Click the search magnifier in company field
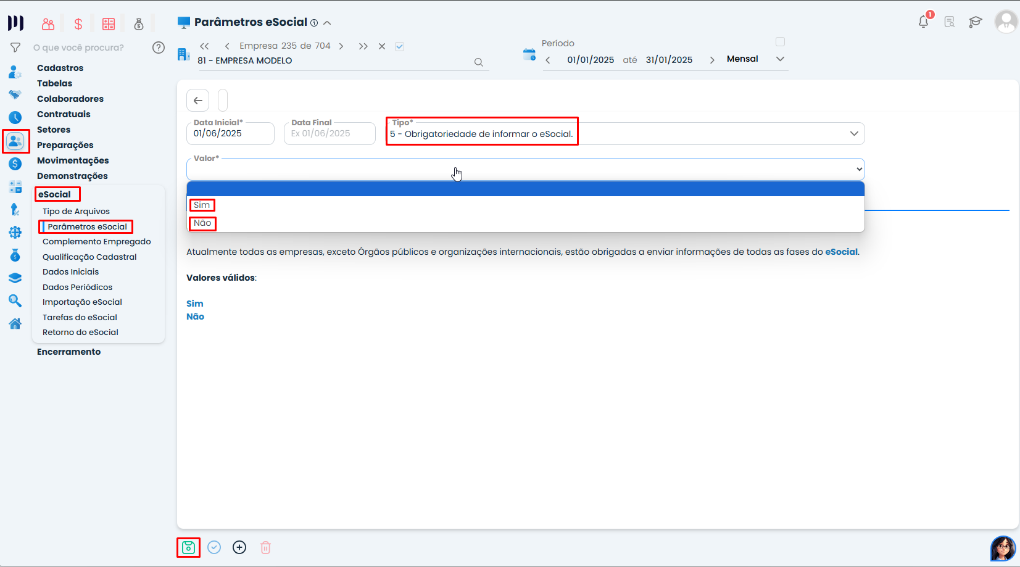The width and height of the screenshot is (1020, 567). point(478,62)
